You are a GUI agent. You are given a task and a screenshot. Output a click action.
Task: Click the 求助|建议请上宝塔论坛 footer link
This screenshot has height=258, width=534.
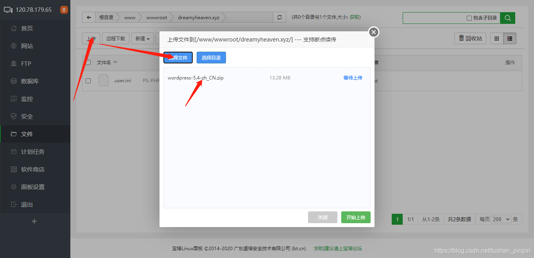click(338, 248)
